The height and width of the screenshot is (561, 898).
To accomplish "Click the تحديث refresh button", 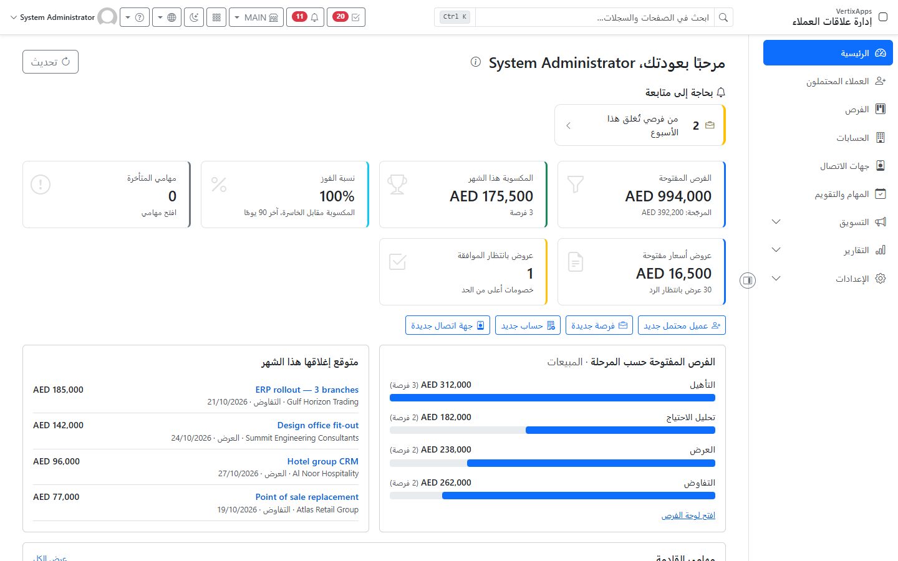I will point(51,62).
